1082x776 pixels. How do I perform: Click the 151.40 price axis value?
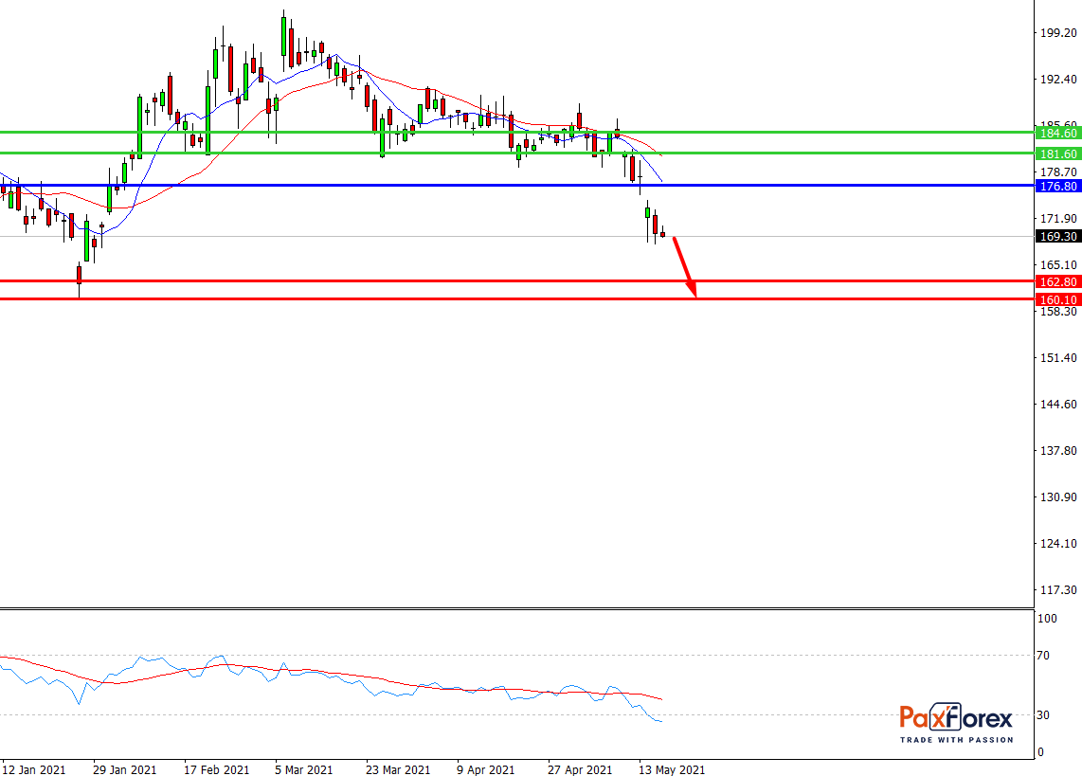(x=1058, y=357)
